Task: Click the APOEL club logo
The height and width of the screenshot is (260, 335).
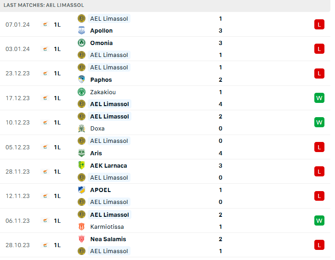Action: point(82,190)
